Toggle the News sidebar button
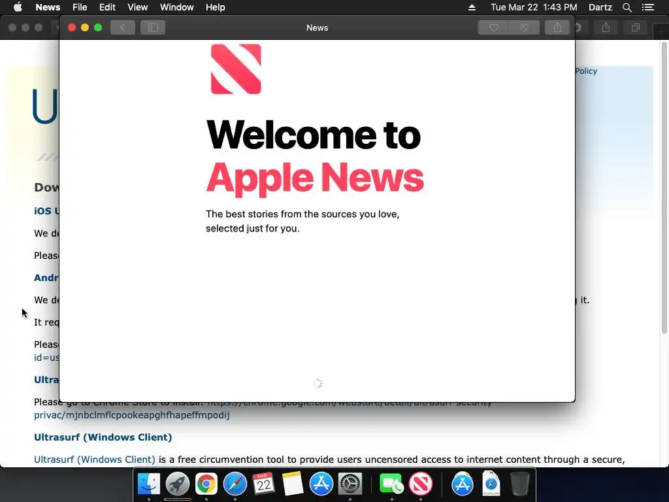The width and height of the screenshot is (669, 502). click(x=153, y=27)
